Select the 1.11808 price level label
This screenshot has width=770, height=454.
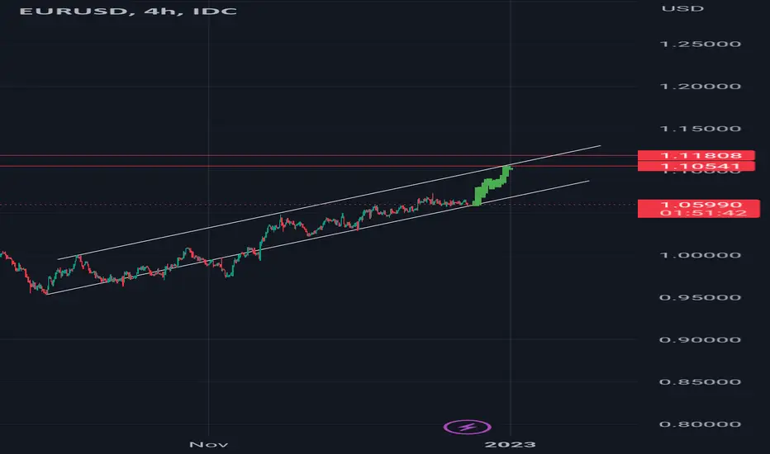tap(696, 155)
